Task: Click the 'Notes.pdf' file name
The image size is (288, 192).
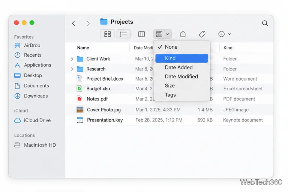Action: tap(97, 99)
